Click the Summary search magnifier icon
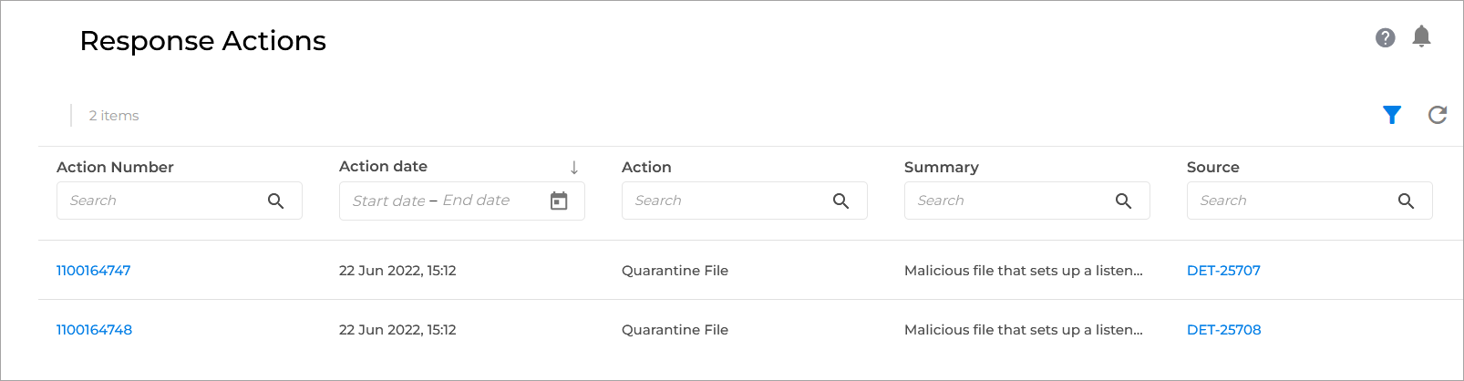1464x381 pixels. pos(1124,201)
